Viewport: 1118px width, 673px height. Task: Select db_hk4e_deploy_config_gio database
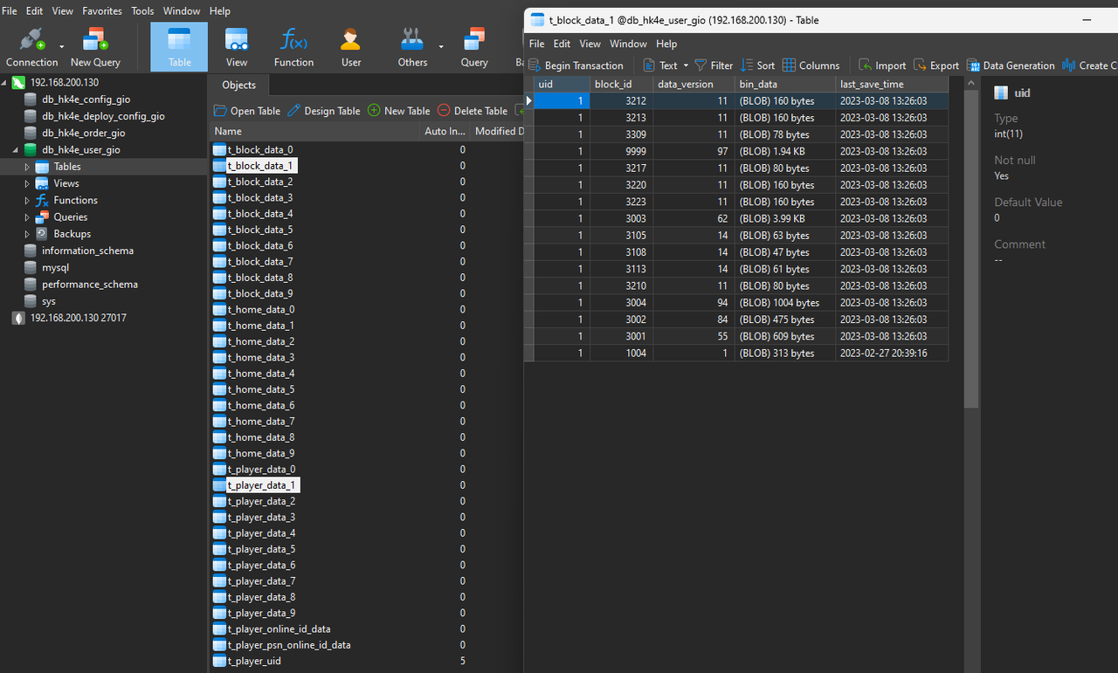point(103,116)
